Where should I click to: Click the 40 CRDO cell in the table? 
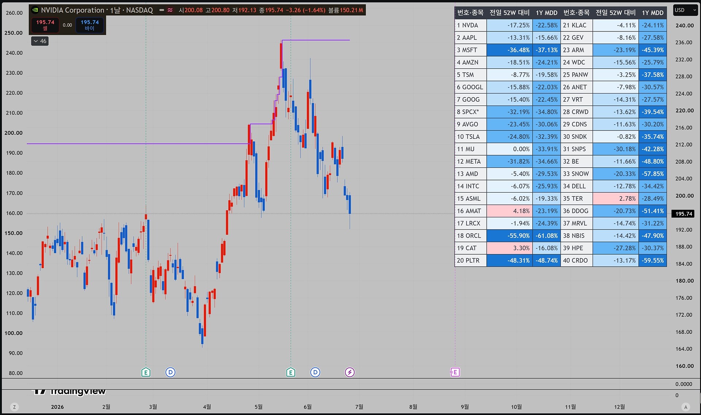pos(576,260)
